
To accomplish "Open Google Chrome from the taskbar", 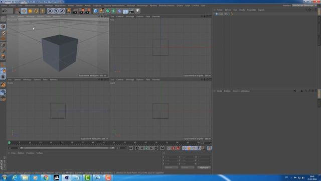I will (46, 177).
